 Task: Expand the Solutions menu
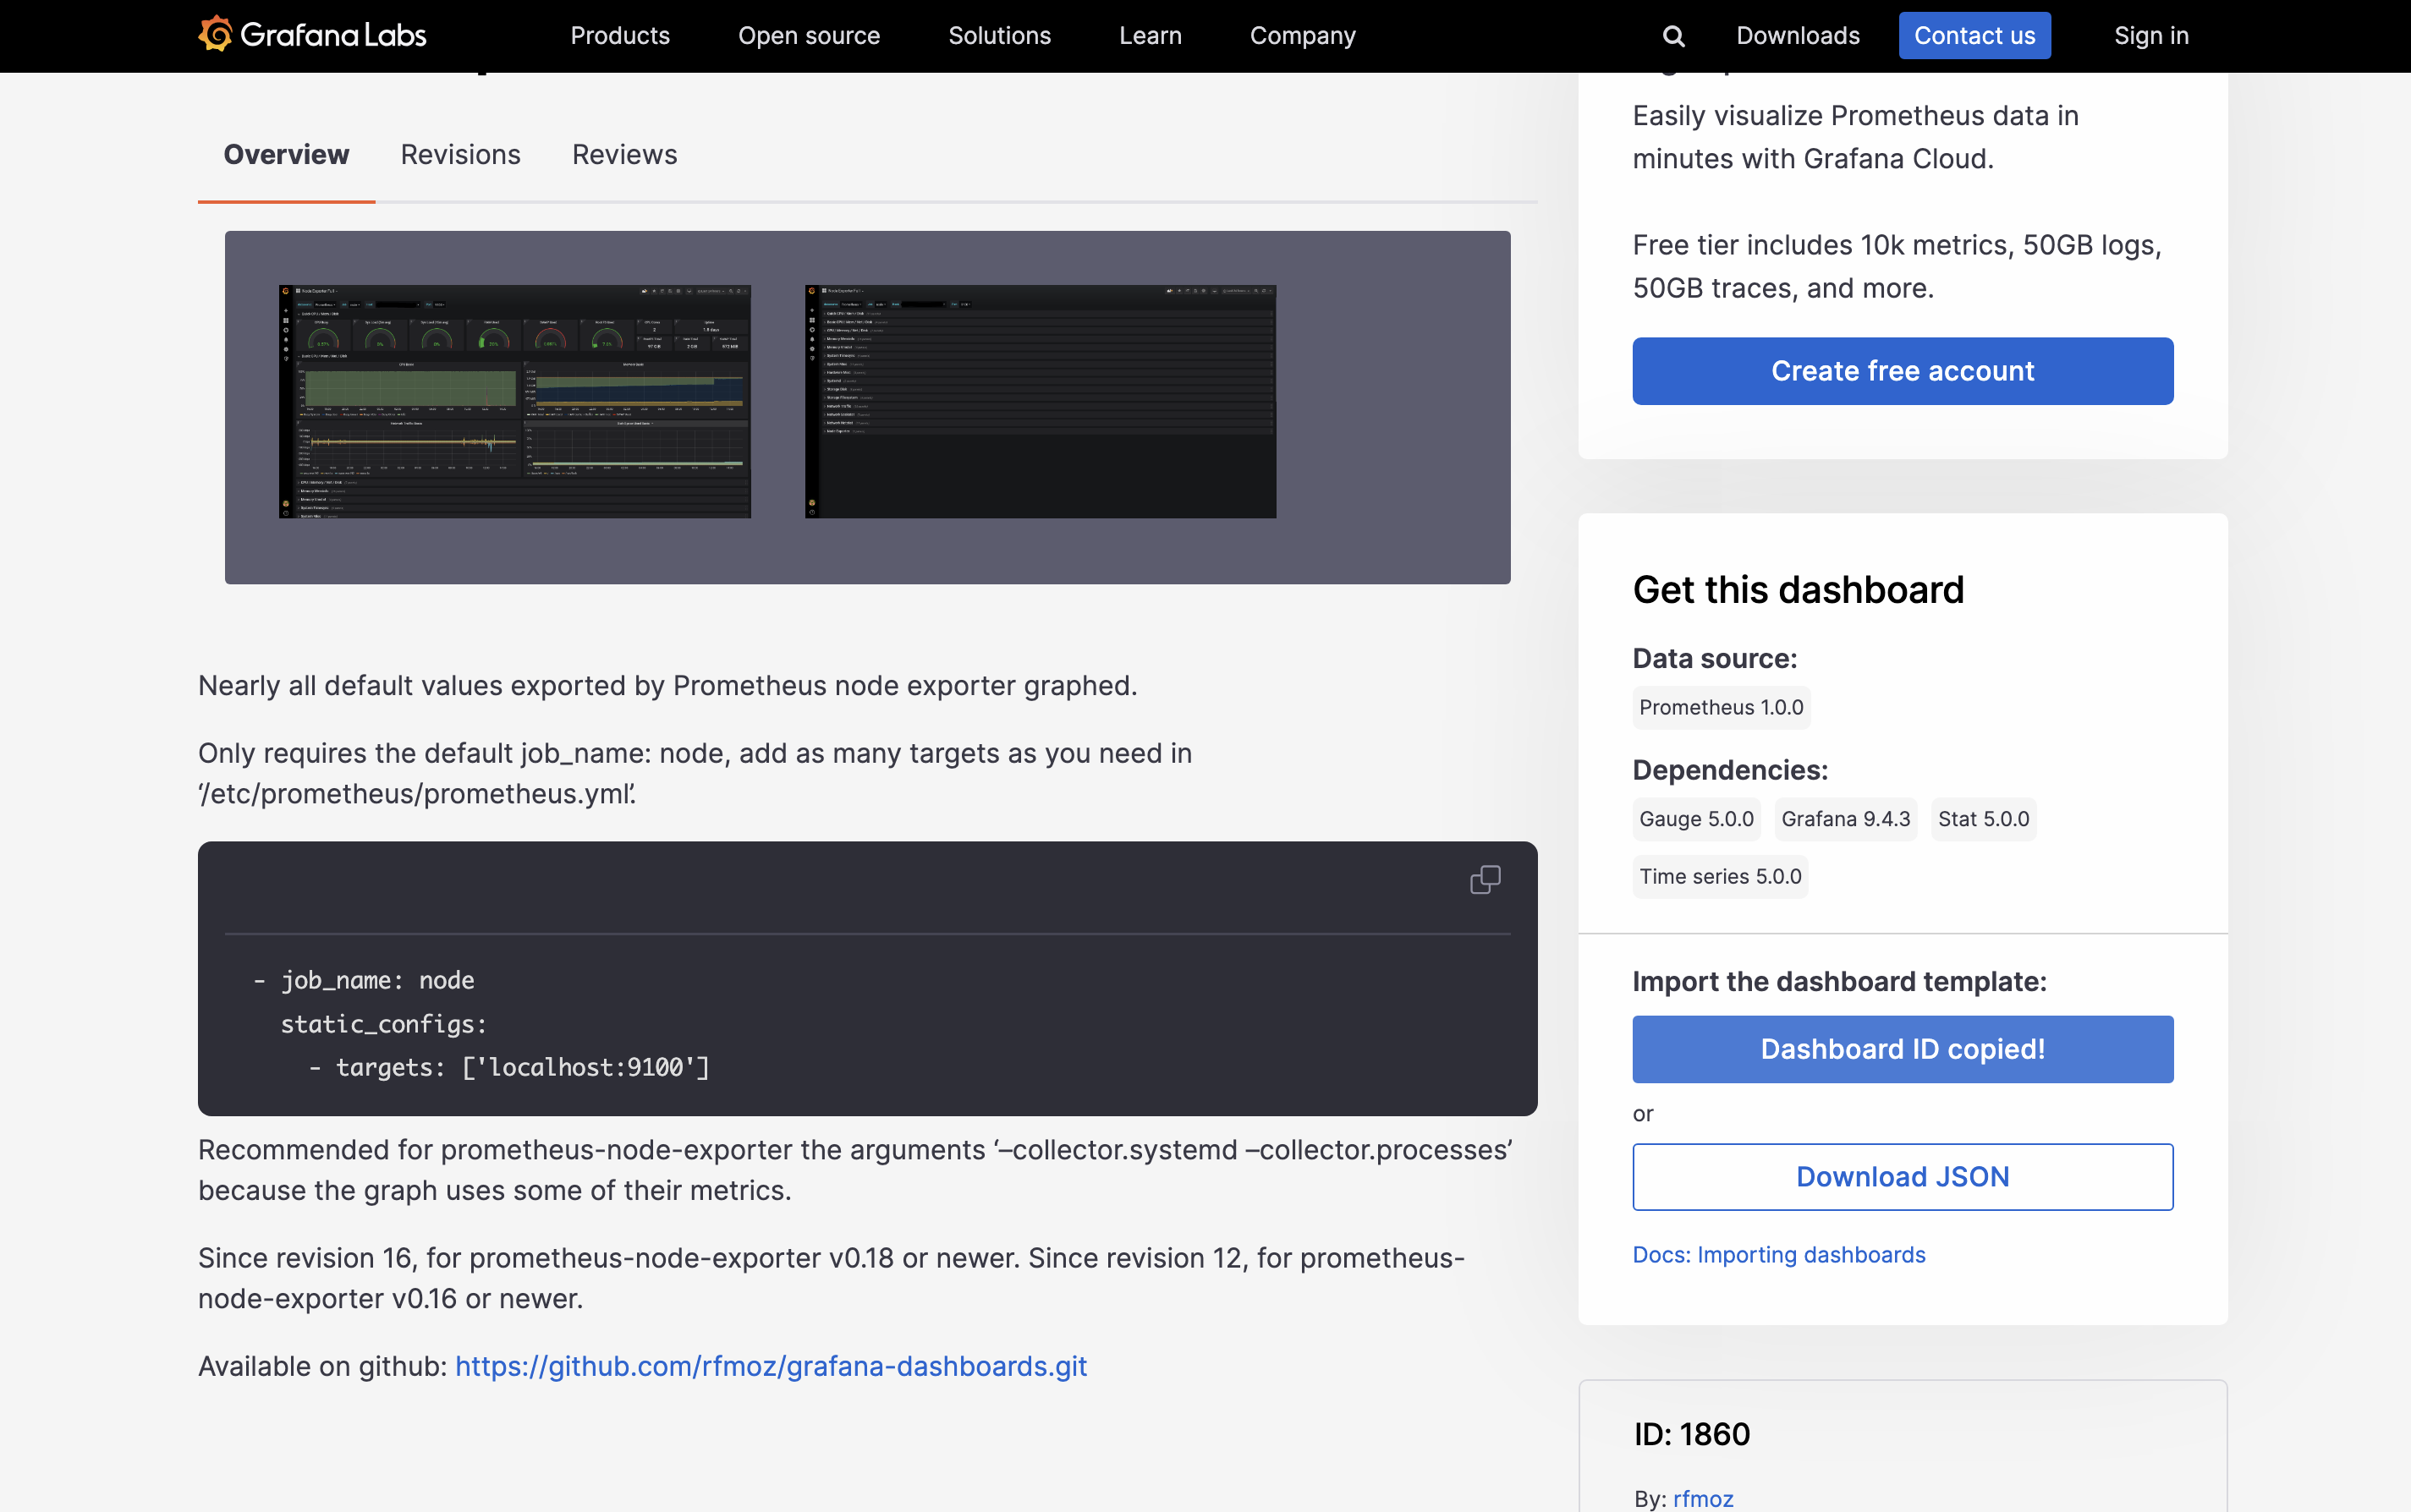click(998, 36)
